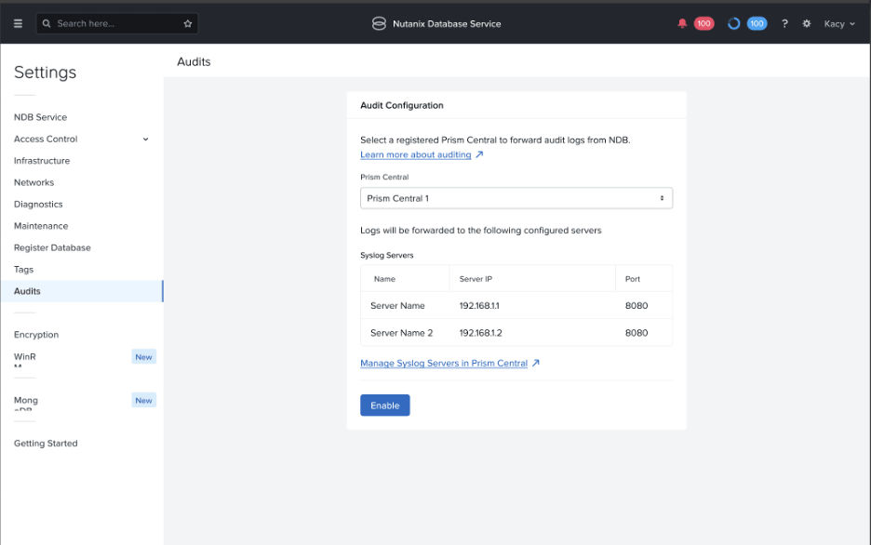The width and height of the screenshot is (871, 545).
Task: Open the Prism Central dropdown
Action: 516,198
